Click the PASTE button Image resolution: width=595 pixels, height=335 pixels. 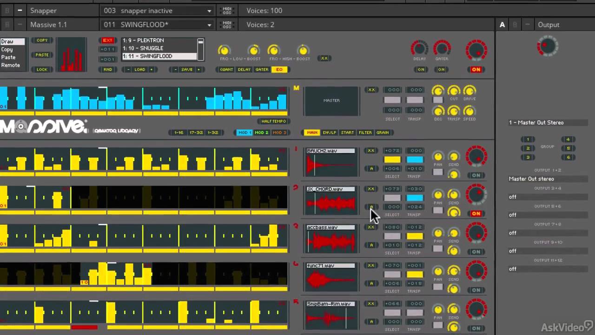[x=42, y=55]
